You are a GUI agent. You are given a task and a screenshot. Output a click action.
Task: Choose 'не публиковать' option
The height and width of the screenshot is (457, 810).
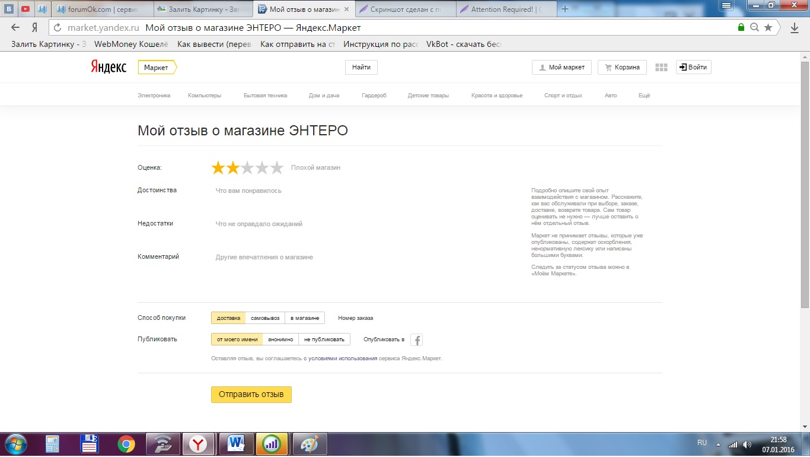324,339
